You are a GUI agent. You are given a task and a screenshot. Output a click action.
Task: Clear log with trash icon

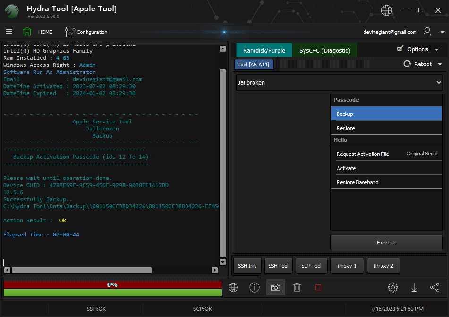pos(297,287)
